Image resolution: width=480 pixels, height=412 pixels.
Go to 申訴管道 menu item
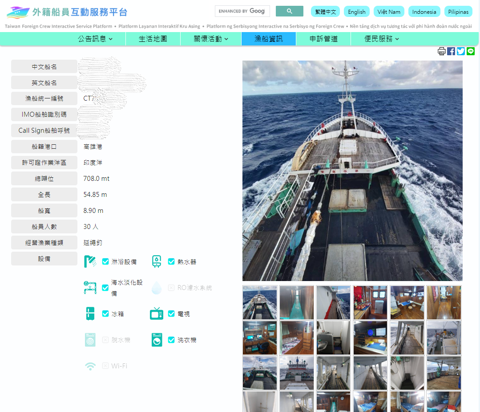pos(323,39)
